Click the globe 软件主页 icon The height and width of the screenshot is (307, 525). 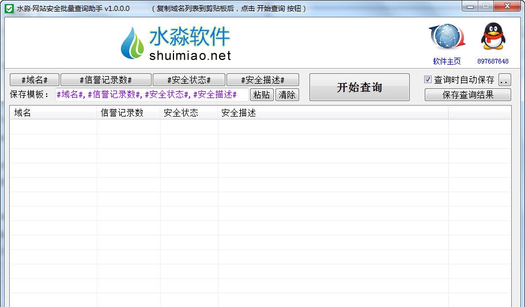pyautogui.click(x=447, y=36)
